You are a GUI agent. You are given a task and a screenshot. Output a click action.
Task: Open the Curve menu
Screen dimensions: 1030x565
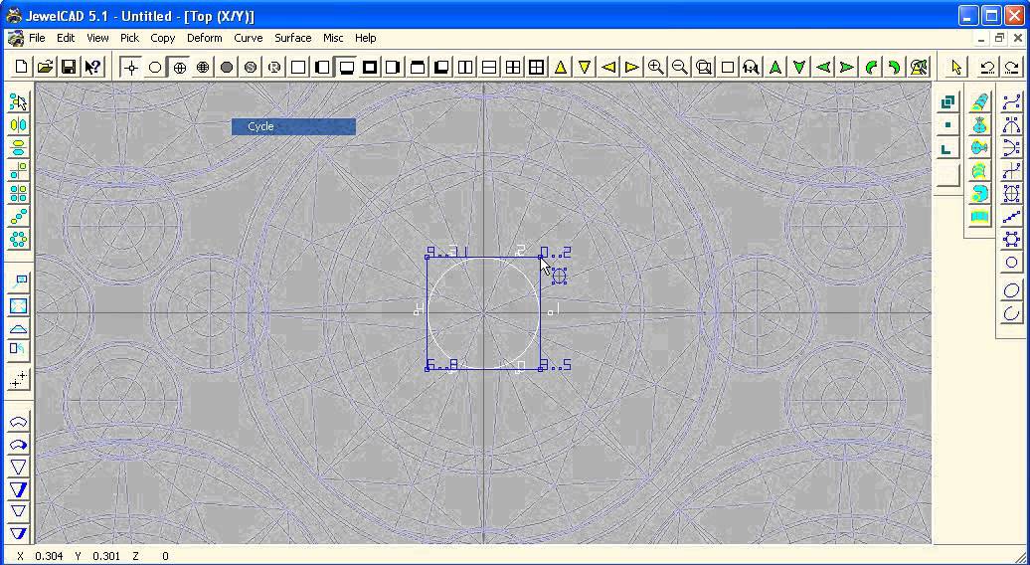249,38
